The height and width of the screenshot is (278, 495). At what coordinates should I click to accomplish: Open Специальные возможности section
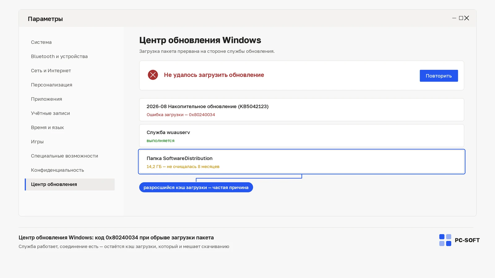[x=64, y=156]
